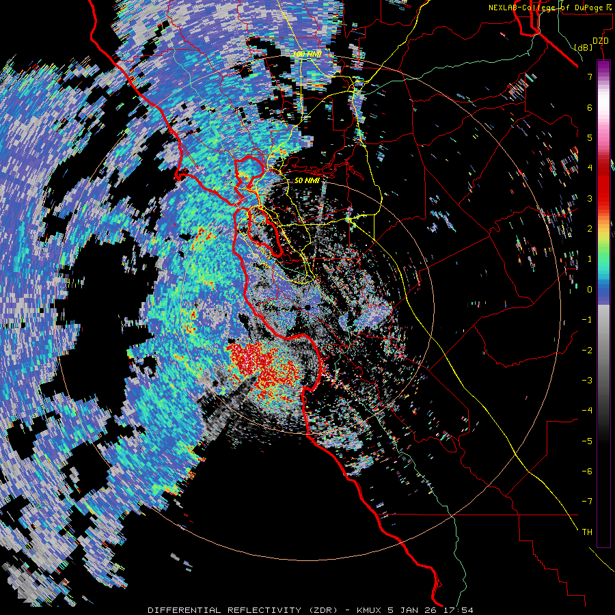The height and width of the screenshot is (615, 615).
Task: Click the 7 tick label on scale
Action: 590,77
